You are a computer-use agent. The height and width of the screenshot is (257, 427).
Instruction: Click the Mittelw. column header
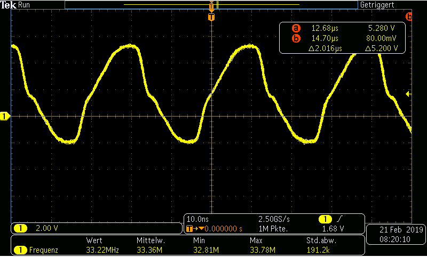(151, 241)
